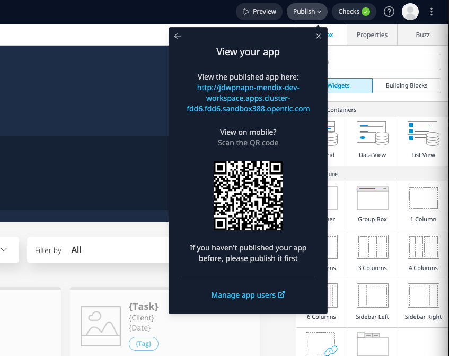Image resolution: width=449 pixels, height=356 pixels.
Task: Open the Checks panel
Action: [x=354, y=12]
